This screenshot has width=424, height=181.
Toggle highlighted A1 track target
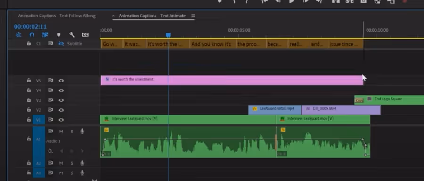pos(39,142)
